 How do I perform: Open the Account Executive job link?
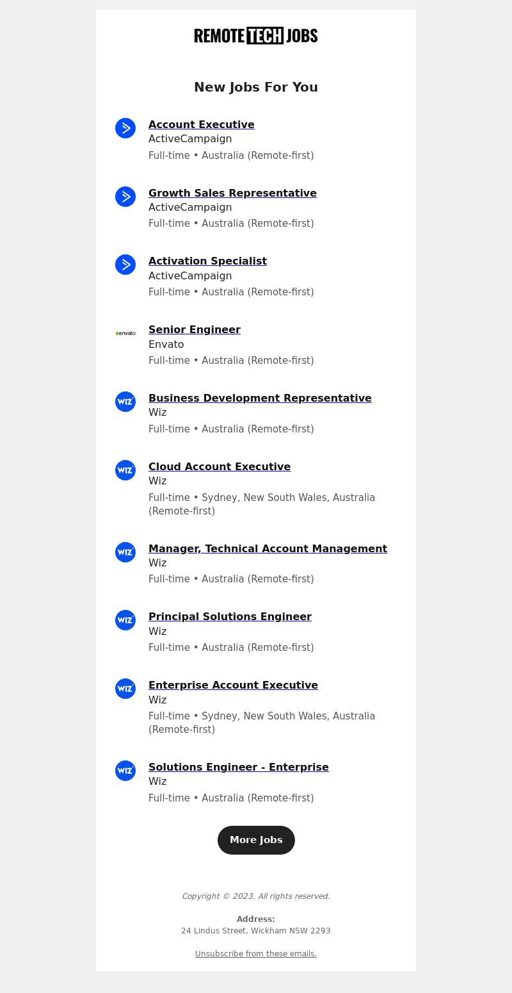202,124
